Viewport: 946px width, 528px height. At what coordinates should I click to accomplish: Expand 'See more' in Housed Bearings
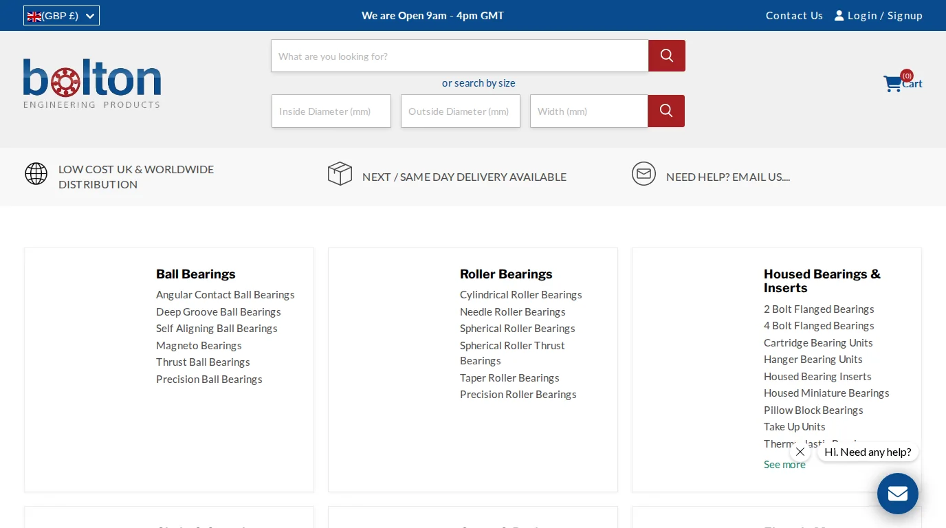(784, 464)
